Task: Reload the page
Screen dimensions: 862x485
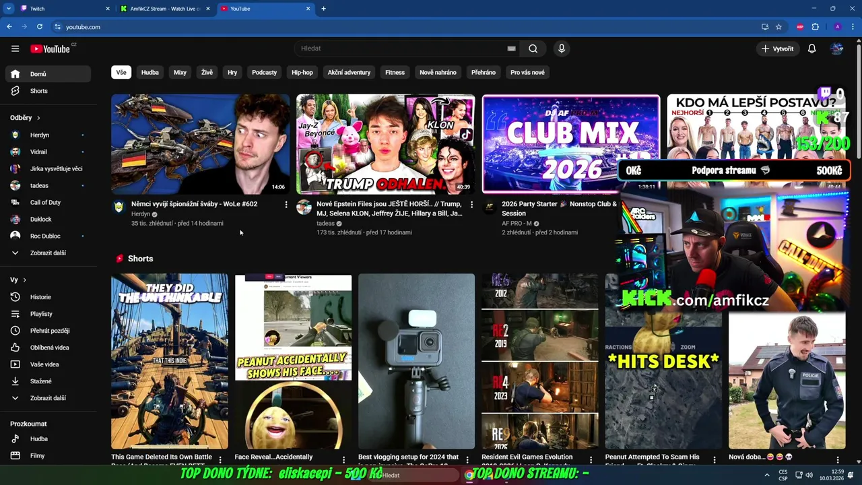Action: (39, 27)
